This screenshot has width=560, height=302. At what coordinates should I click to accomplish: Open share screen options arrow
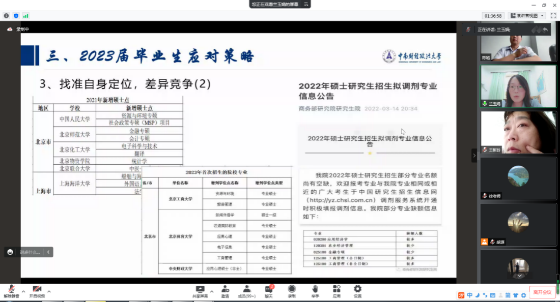[x=212, y=291]
